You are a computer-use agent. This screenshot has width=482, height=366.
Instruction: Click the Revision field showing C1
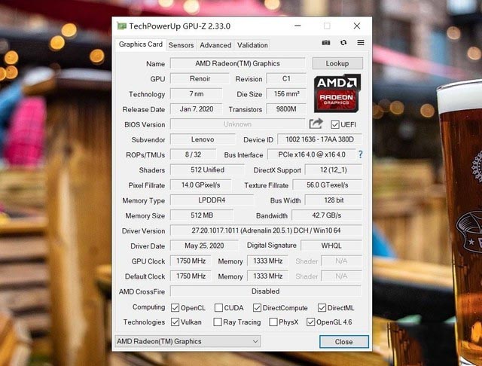click(x=286, y=78)
